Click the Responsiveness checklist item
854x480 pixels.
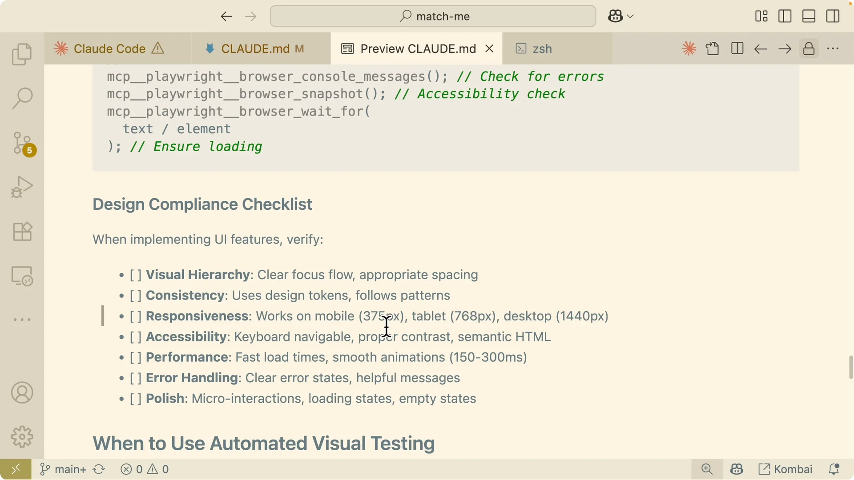point(369,316)
